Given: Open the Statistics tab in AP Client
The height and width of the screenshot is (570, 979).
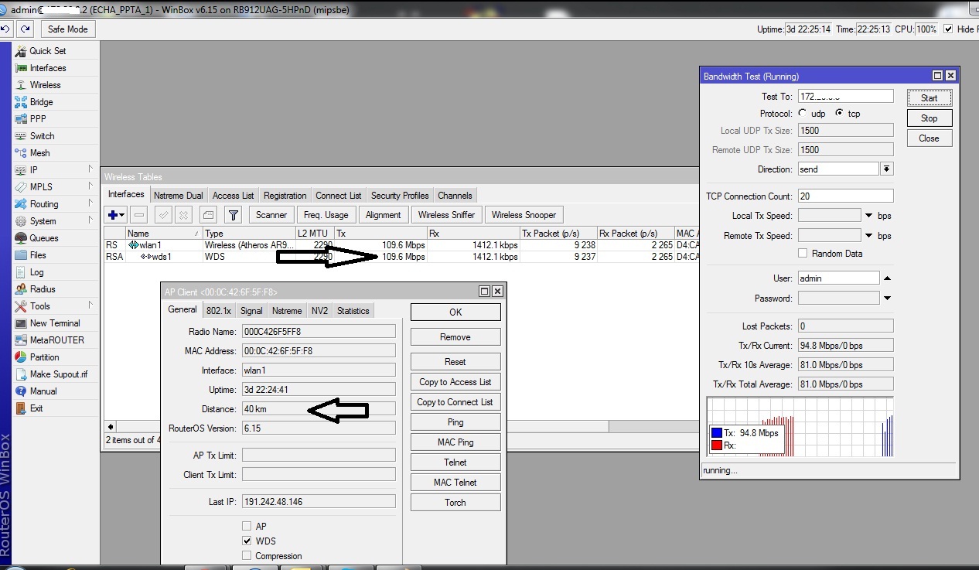Looking at the screenshot, I should click(x=353, y=311).
